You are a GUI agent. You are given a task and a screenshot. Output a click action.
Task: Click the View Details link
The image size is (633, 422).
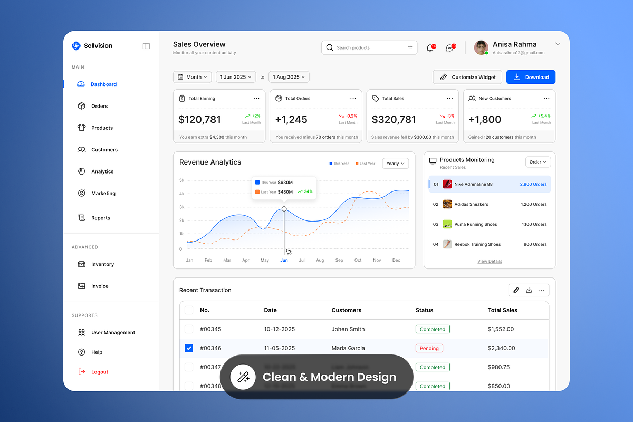tap(490, 262)
